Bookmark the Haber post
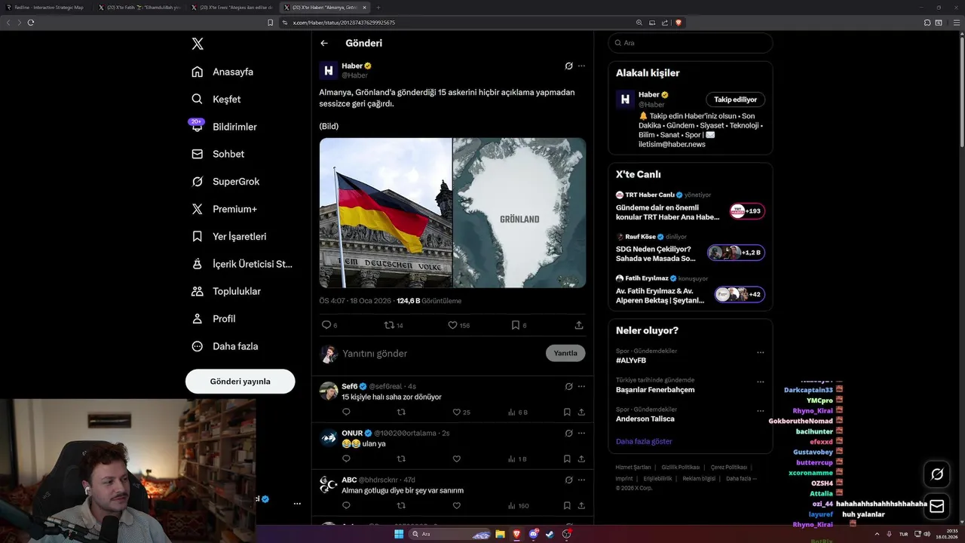Viewport: 965px width, 543px height. [519, 325]
